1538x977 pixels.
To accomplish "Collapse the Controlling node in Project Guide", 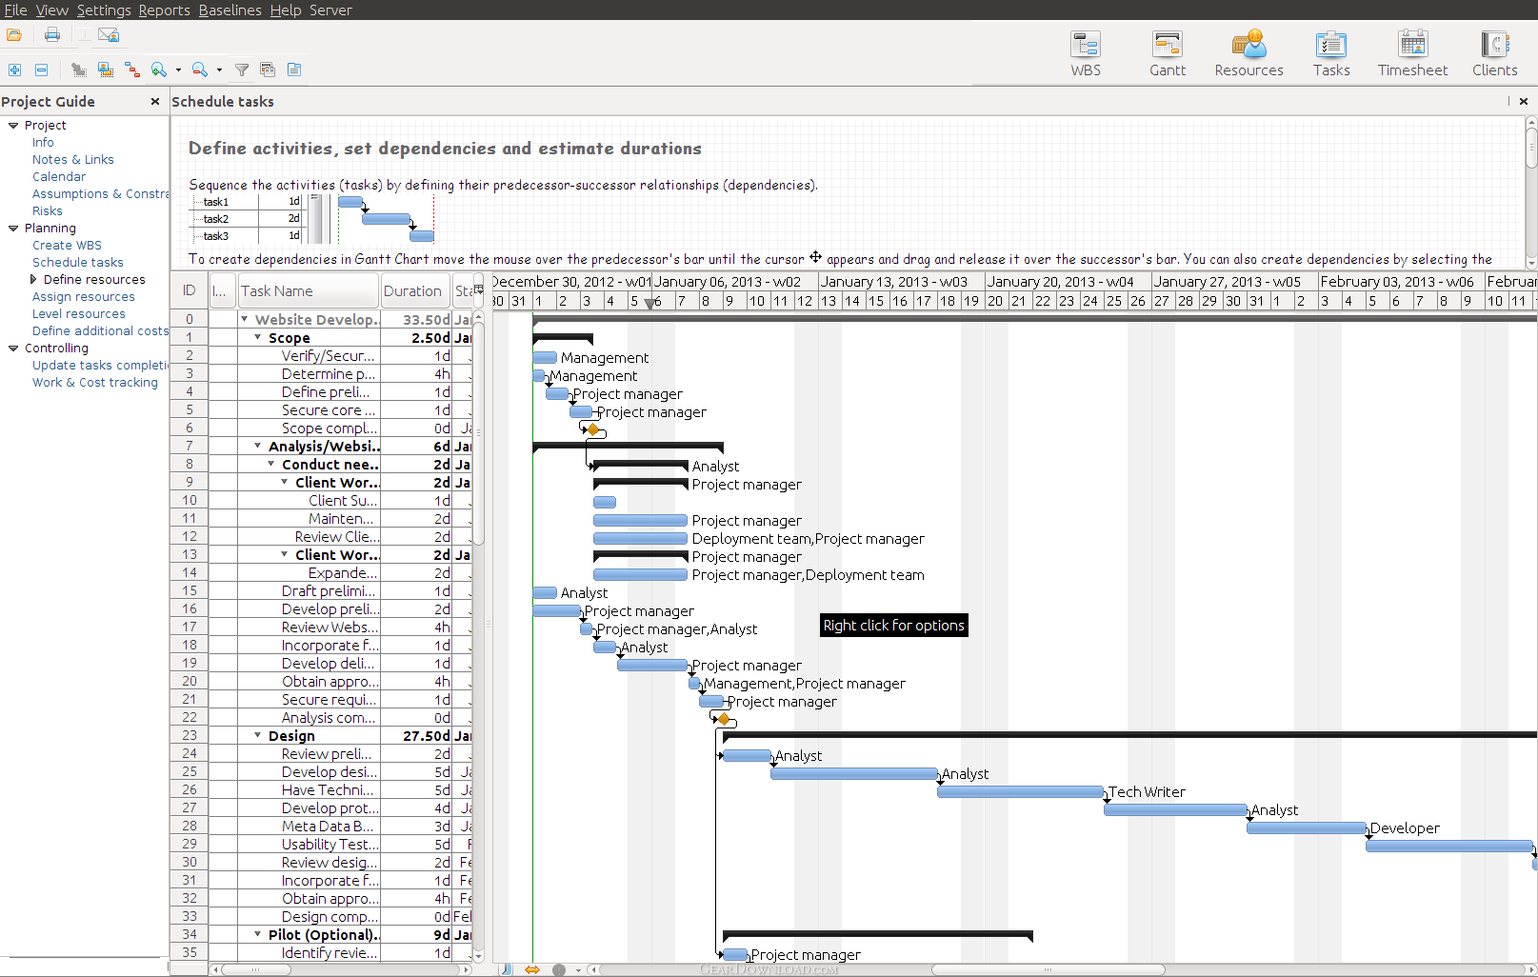I will 13,348.
